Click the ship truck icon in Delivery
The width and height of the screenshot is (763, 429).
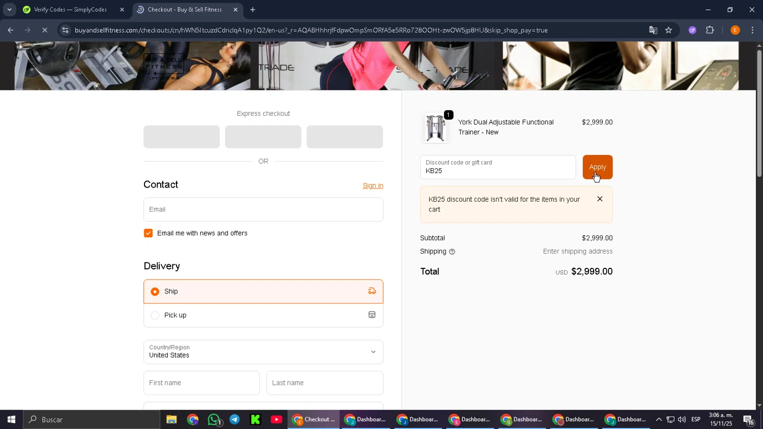[372, 291]
